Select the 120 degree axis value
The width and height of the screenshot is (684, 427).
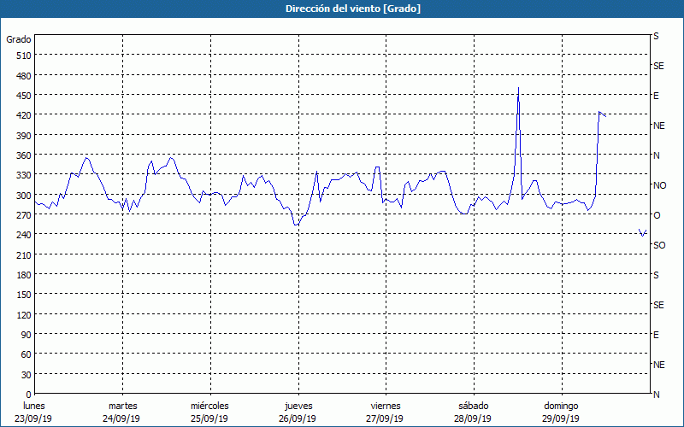click(24, 315)
